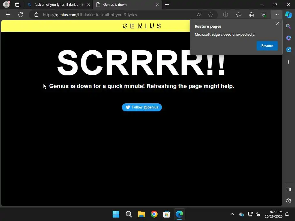Image resolution: width=295 pixels, height=221 pixels.
Task: Go back to the previous page
Action: (8, 15)
